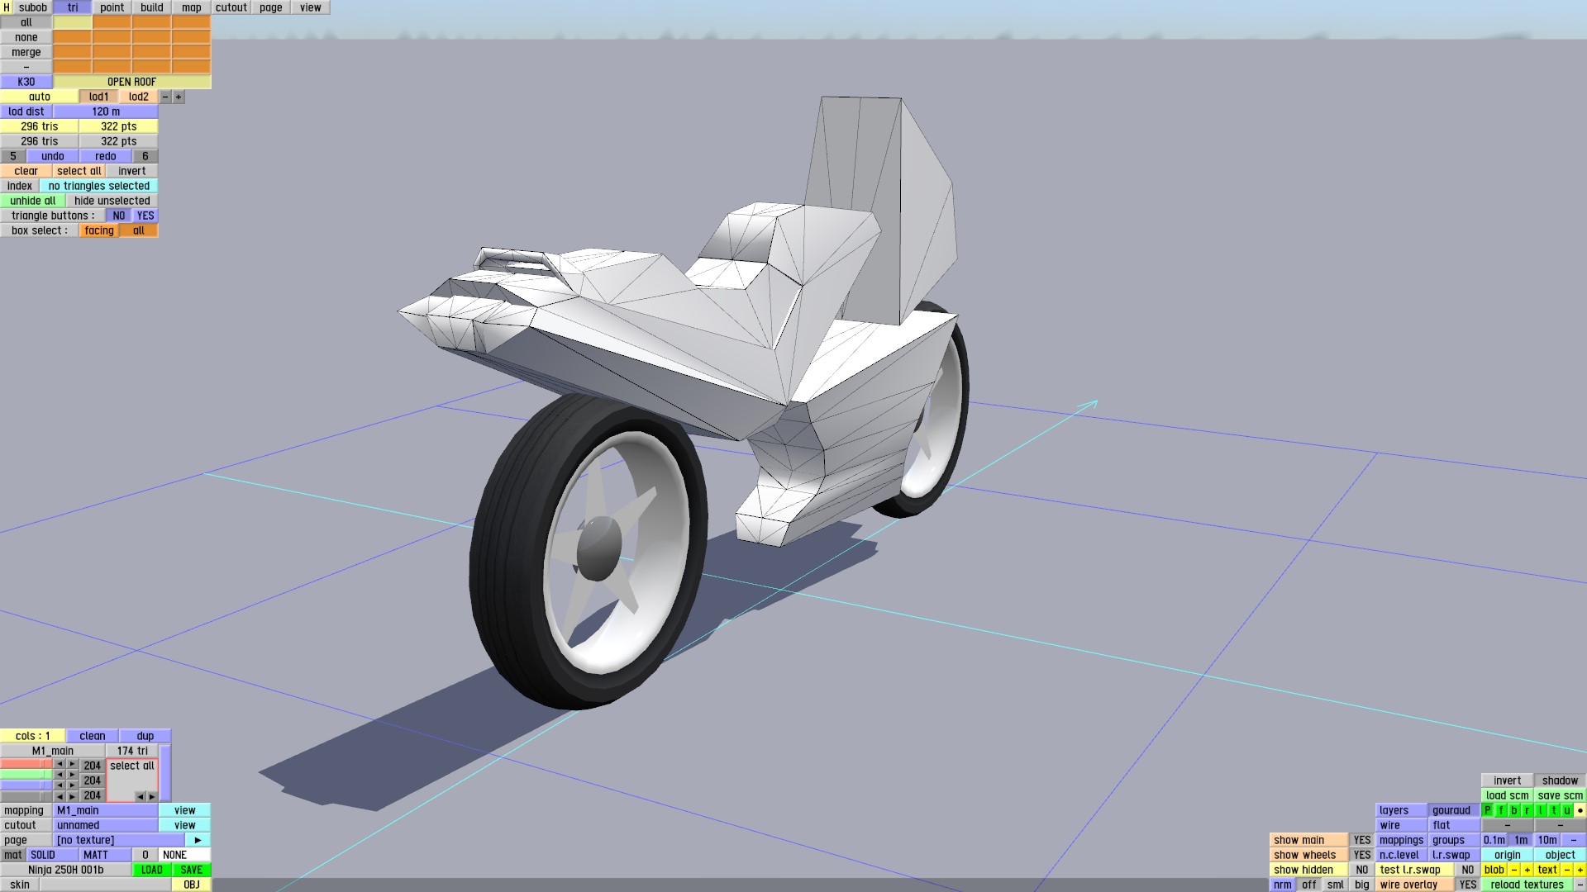Switch to the point tab
This screenshot has height=892, width=1587.
click(x=112, y=7)
